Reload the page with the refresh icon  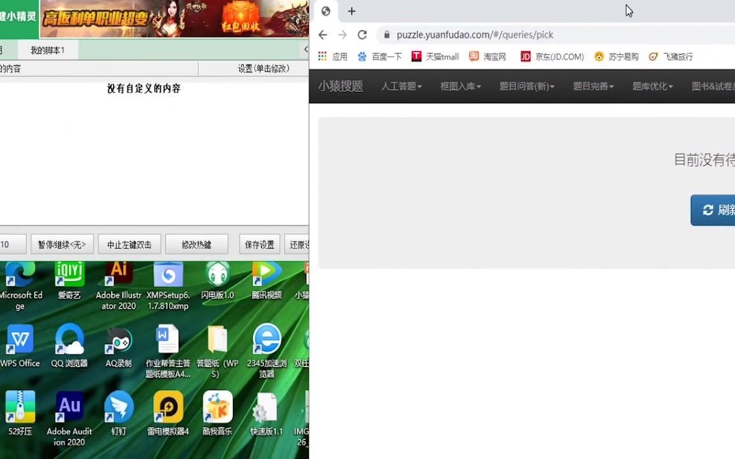[x=362, y=34]
